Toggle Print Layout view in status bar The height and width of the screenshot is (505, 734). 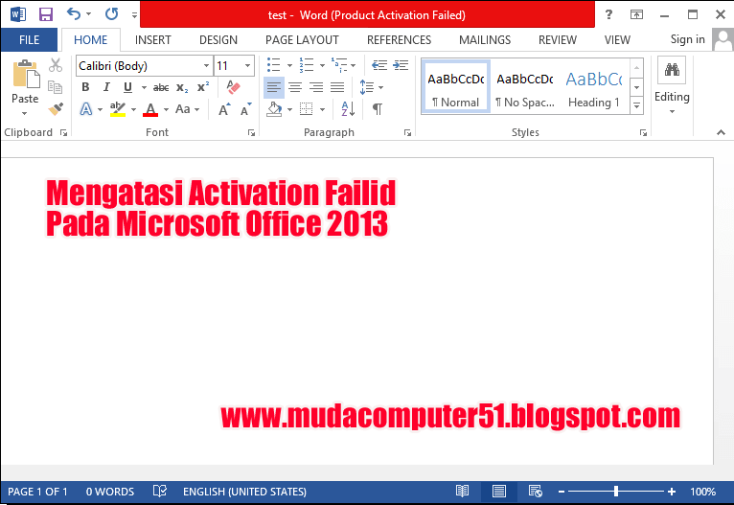498,491
